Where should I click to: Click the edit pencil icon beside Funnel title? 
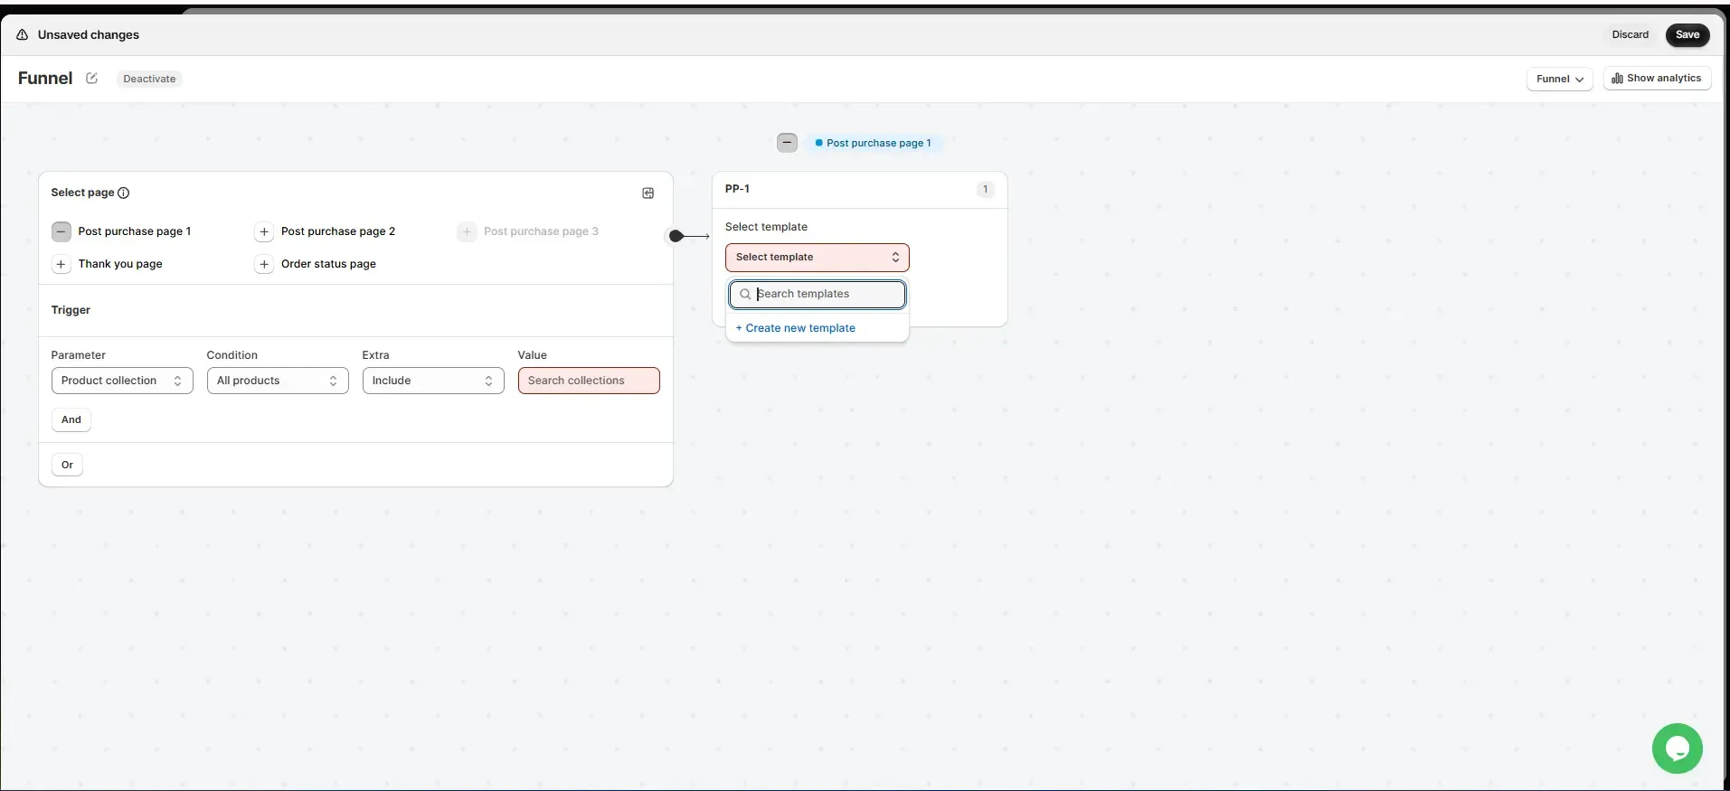[x=91, y=79]
